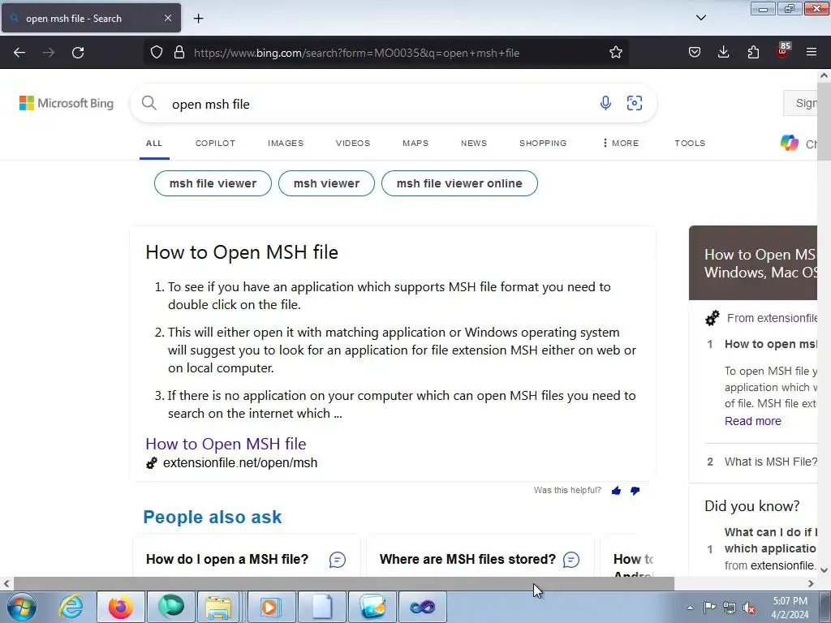Image resolution: width=831 pixels, height=623 pixels.
Task: Reload the page with the refresh icon
Action: (x=78, y=53)
